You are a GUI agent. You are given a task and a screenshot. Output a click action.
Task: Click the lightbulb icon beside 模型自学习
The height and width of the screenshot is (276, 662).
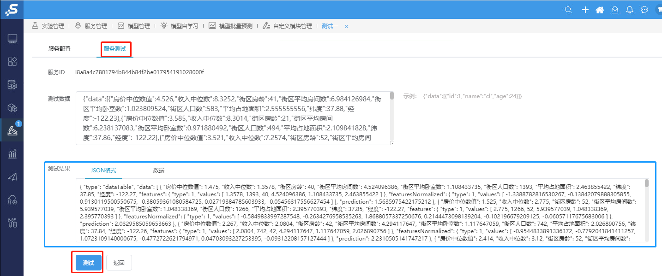pyautogui.click(x=163, y=26)
